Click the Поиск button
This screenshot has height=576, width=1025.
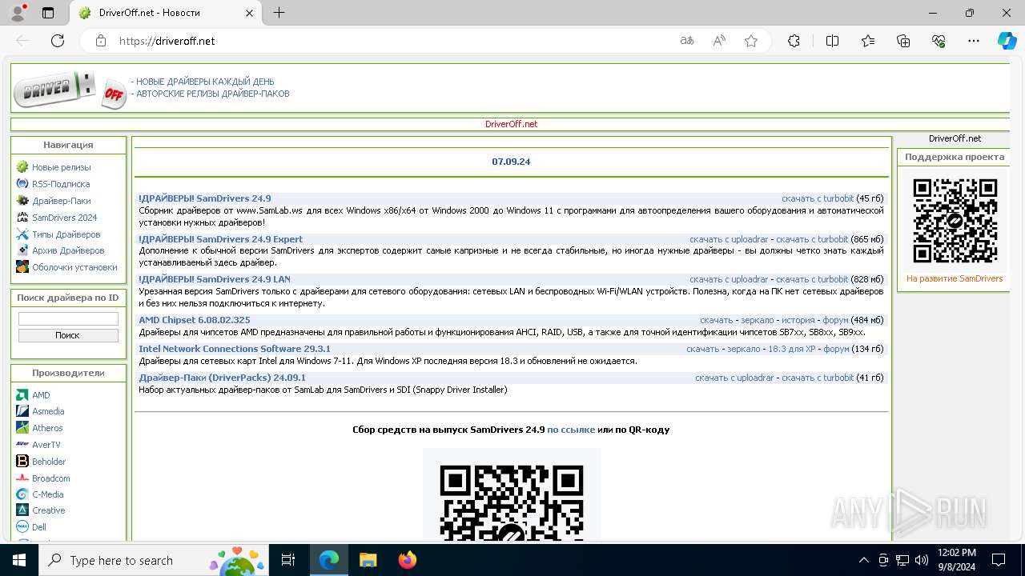(x=68, y=335)
